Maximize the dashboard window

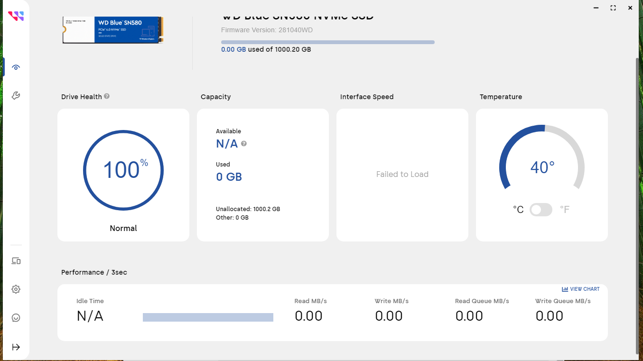pyautogui.click(x=613, y=8)
